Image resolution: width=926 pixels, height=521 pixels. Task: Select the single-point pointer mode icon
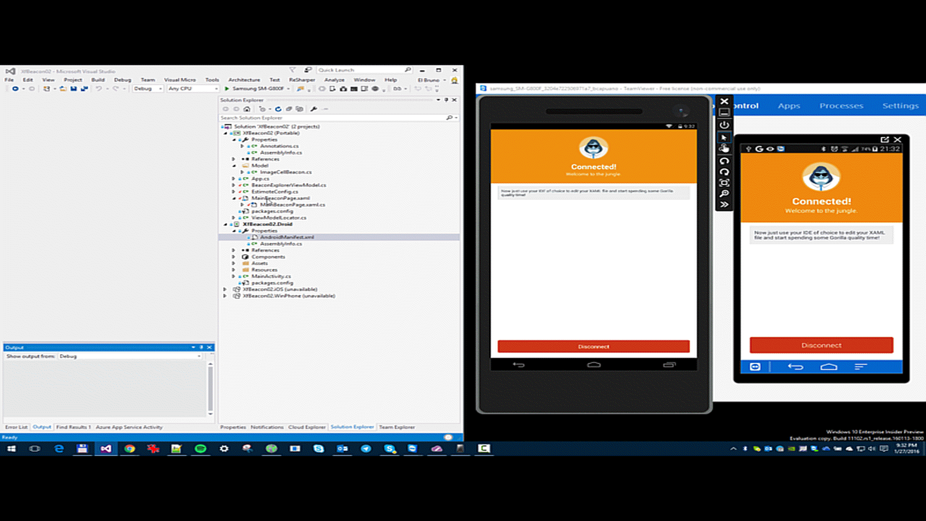724,137
